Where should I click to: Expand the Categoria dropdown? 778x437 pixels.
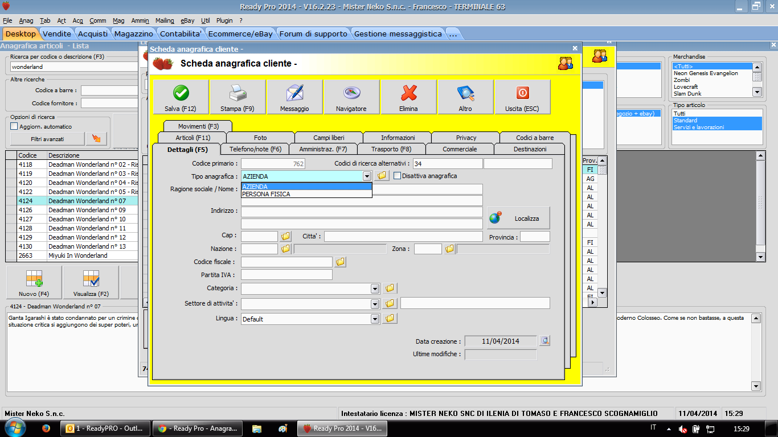pos(375,289)
